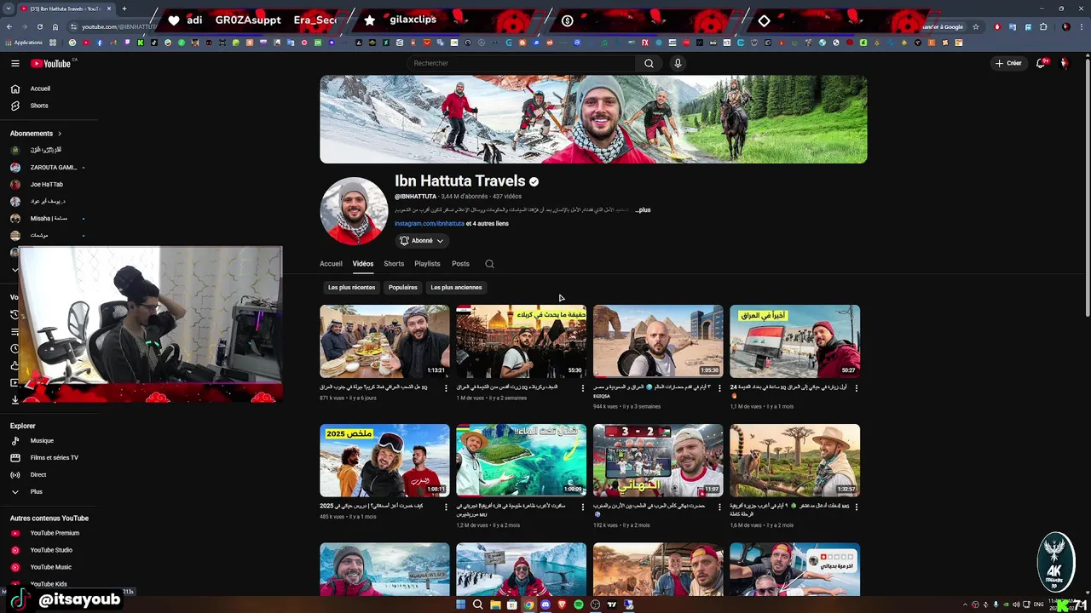Click the search magnifier button
The image size is (1091, 613).
tap(649, 63)
